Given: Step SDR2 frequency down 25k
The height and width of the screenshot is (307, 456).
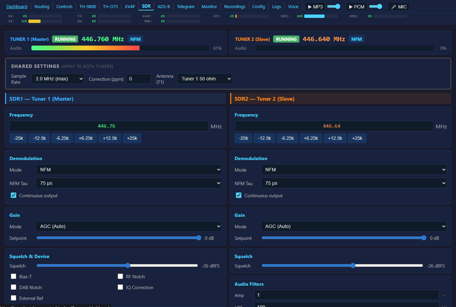Looking at the screenshot, I should coord(243,138).
